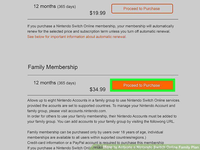Image resolution: width=200 pixels, height=150 pixels.
Task: Click the orange Family Membership Proceed to Purchase button
Action: pyautogui.click(x=143, y=85)
